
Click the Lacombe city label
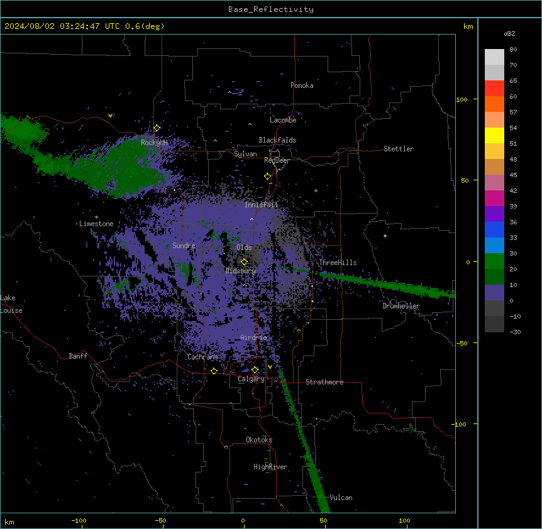pos(283,120)
